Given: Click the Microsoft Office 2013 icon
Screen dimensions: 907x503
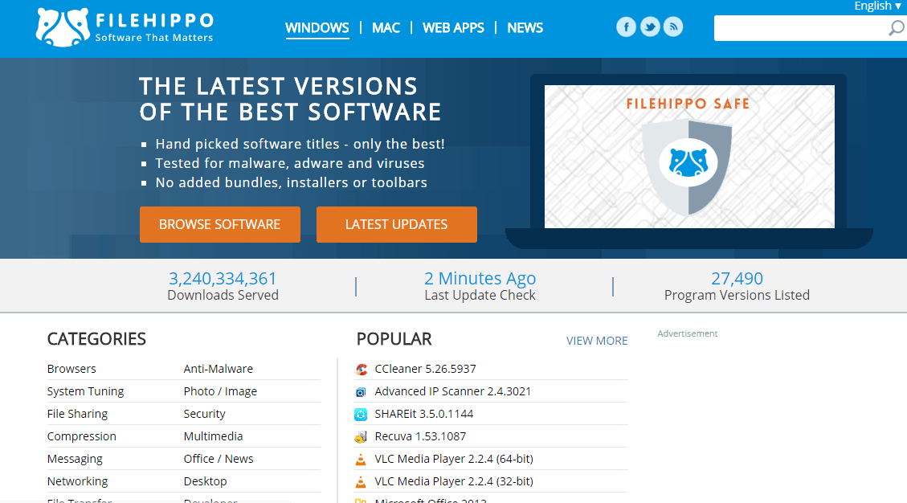Looking at the screenshot, I should (362, 499).
